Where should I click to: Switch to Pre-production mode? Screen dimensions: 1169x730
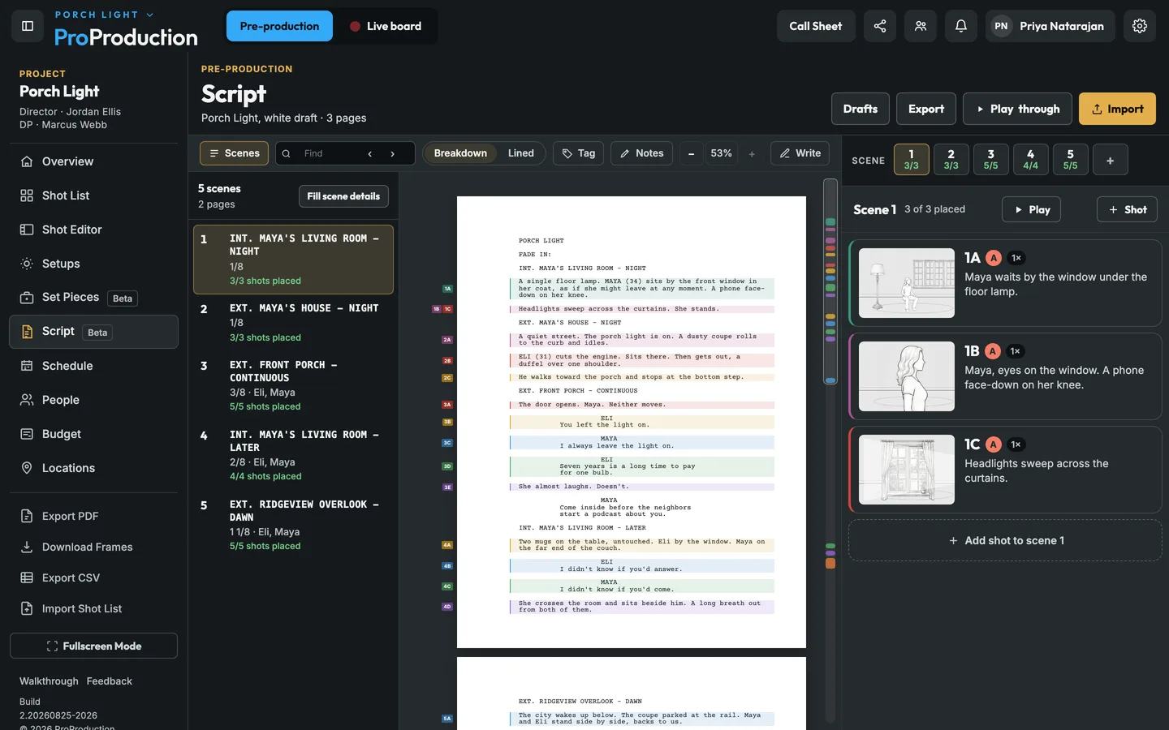coord(279,26)
